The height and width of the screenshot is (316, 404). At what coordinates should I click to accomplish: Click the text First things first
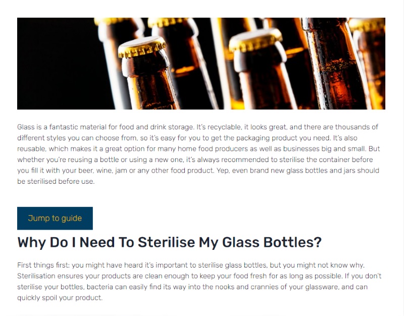43,265
